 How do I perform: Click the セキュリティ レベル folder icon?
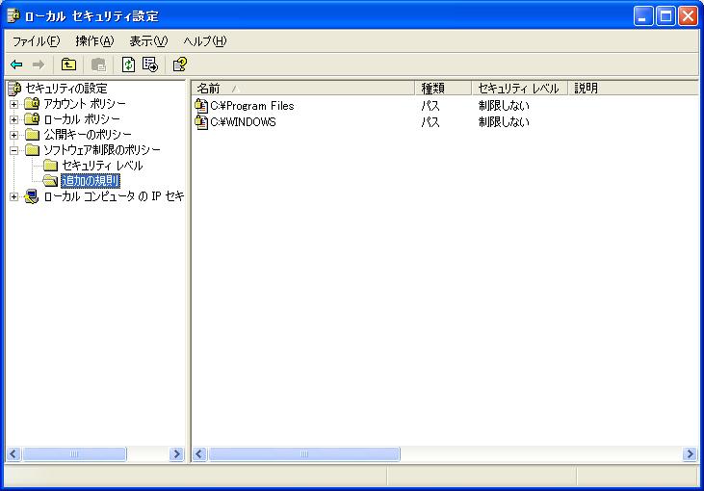(x=51, y=166)
